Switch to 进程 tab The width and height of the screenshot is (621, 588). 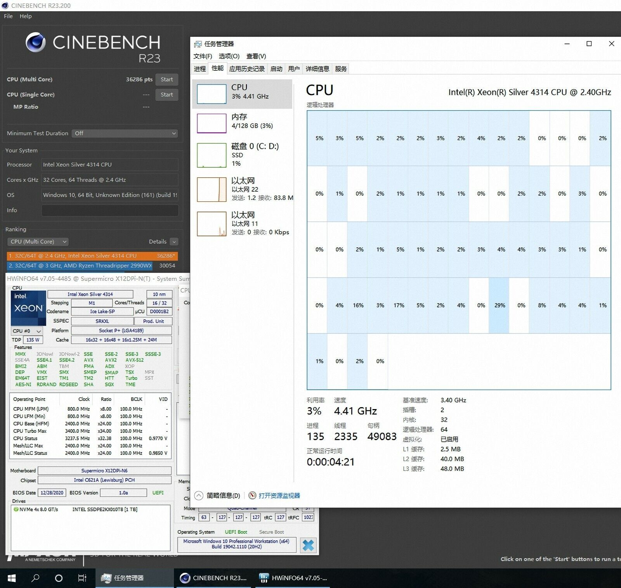[200, 69]
